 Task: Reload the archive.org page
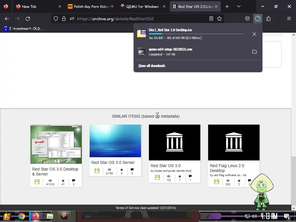28,19
